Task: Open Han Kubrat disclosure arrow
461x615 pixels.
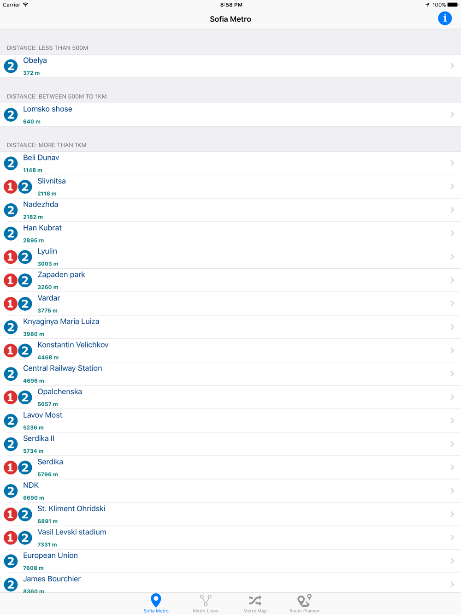Action: (x=452, y=233)
